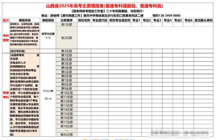Select the 第45志愿 row label

click(67, 134)
